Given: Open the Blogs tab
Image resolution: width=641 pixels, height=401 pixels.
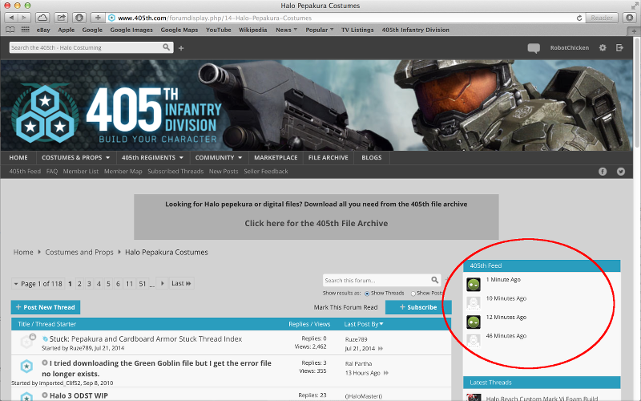Looking at the screenshot, I should tap(372, 157).
